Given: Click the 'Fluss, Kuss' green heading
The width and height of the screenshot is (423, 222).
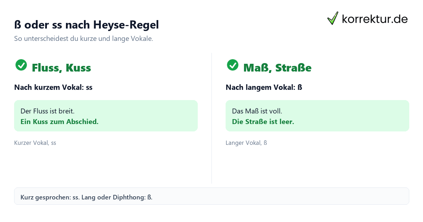Looking at the screenshot, I should (x=61, y=68).
